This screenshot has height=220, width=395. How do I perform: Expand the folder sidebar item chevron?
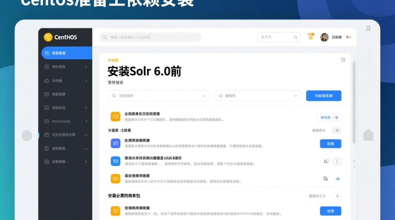tap(86, 135)
